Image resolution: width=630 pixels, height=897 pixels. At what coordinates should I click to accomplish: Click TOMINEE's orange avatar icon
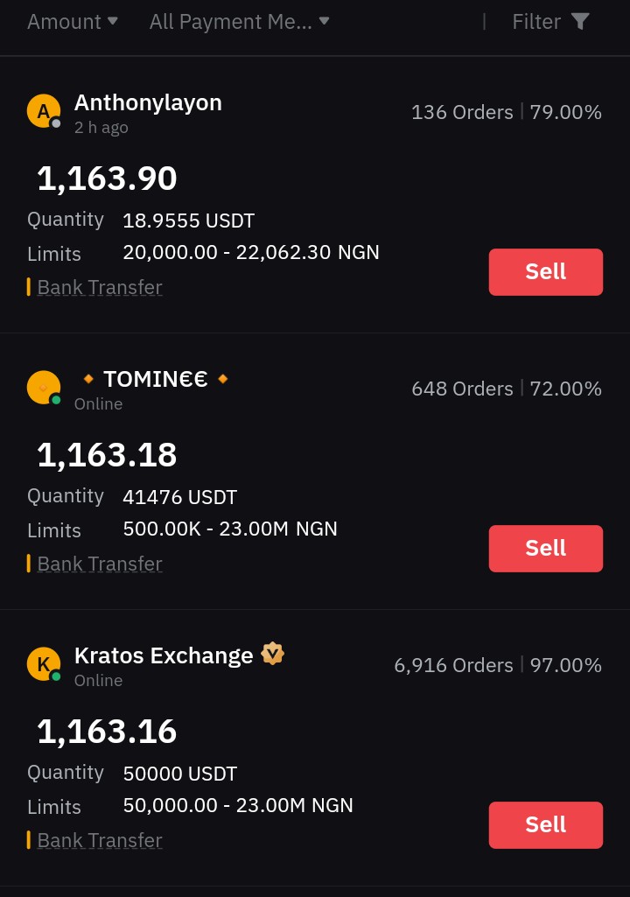(44, 388)
